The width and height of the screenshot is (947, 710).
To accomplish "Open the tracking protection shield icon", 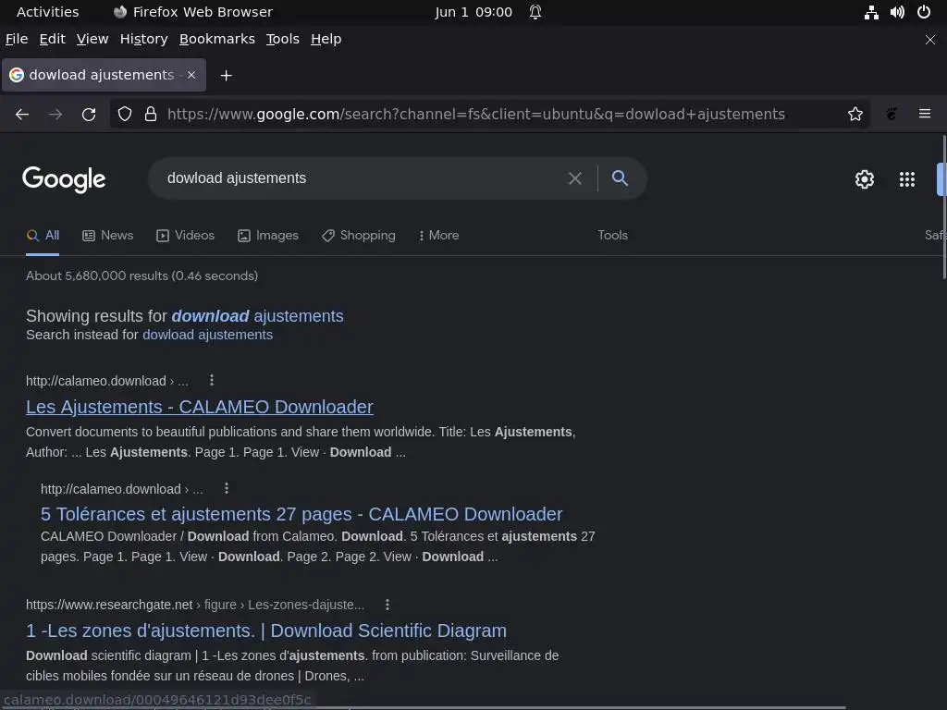I will (x=125, y=114).
